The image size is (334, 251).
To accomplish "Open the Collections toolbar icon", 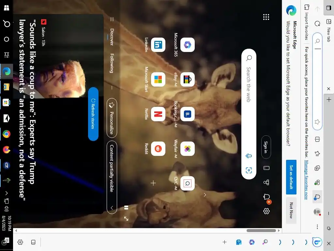I will click(317, 168).
